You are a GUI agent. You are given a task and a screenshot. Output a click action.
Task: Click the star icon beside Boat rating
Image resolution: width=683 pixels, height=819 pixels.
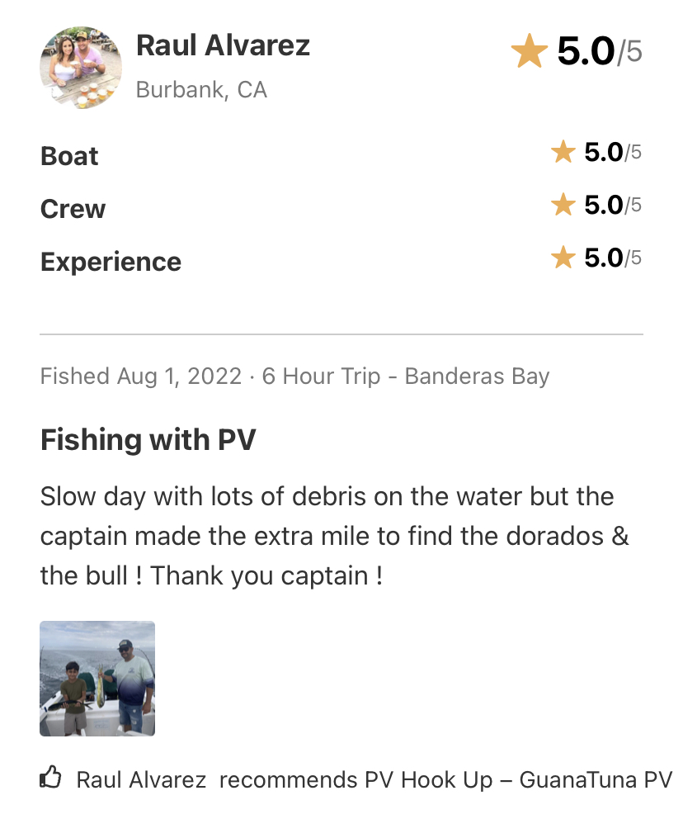point(563,152)
